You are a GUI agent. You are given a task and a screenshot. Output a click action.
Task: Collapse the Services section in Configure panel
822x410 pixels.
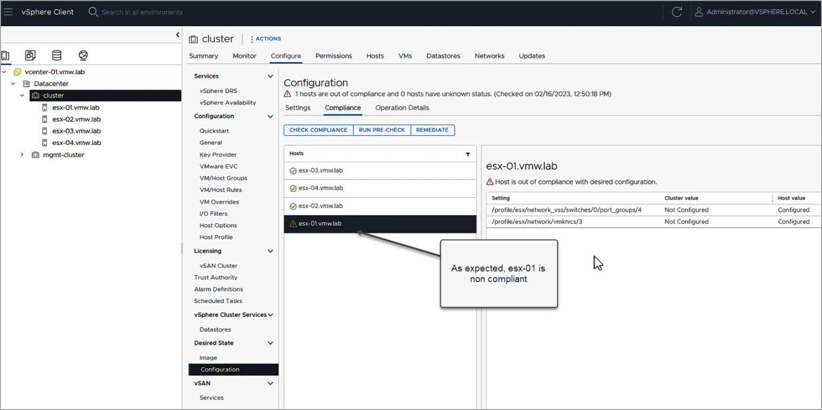271,75
